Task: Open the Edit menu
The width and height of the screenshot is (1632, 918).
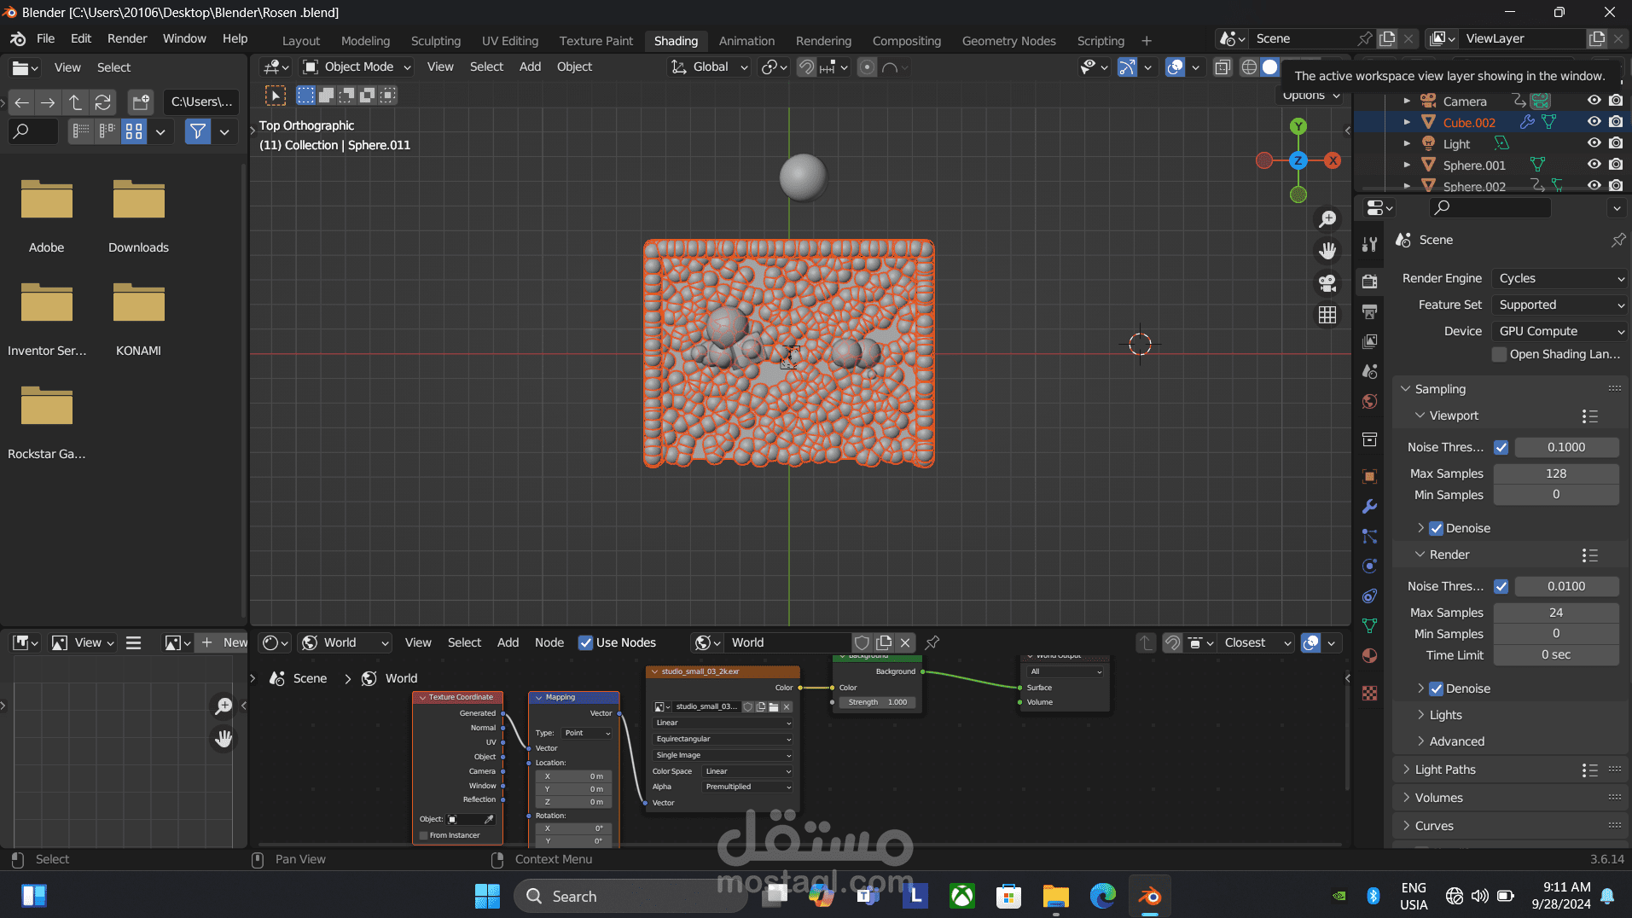Action: (x=81, y=38)
